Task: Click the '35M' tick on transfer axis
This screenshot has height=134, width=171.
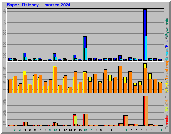Action: (x=5, y=102)
